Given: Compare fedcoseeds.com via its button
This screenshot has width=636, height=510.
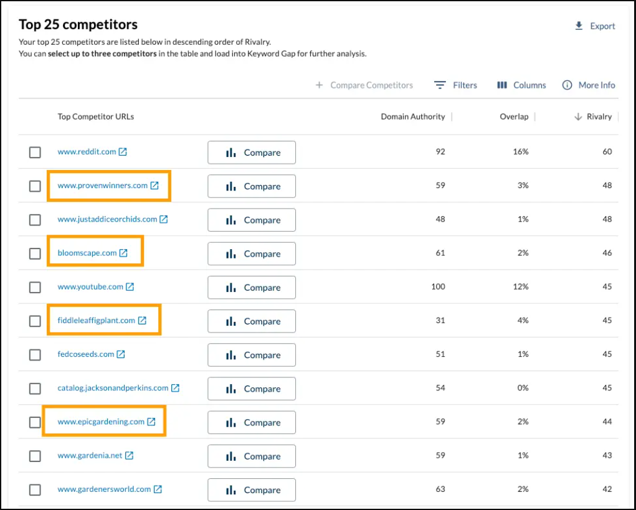Looking at the screenshot, I should coord(252,355).
